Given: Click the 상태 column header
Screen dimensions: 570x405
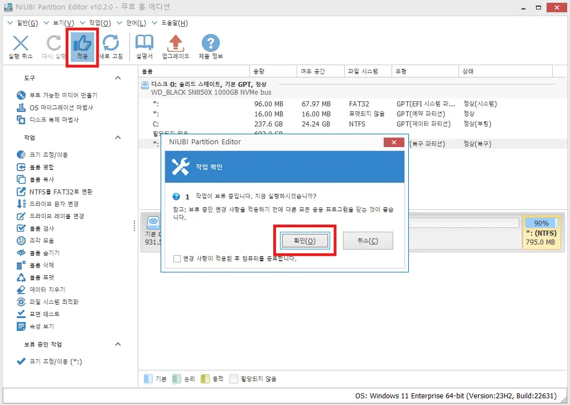Looking at the screenshot, I should coord(506,71).
